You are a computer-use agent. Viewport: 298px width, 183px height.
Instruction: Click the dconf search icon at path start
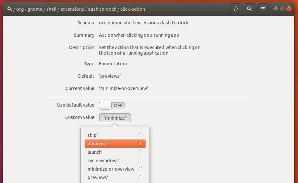pyautogui.click(x=9, y=9)
